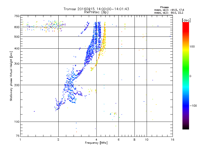Click the y-axis tick label '750'
The height and width of the screenshot is (152, 203).
pos(17,16)
